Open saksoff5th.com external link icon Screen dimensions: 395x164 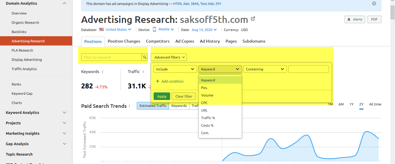pos(253,19)
